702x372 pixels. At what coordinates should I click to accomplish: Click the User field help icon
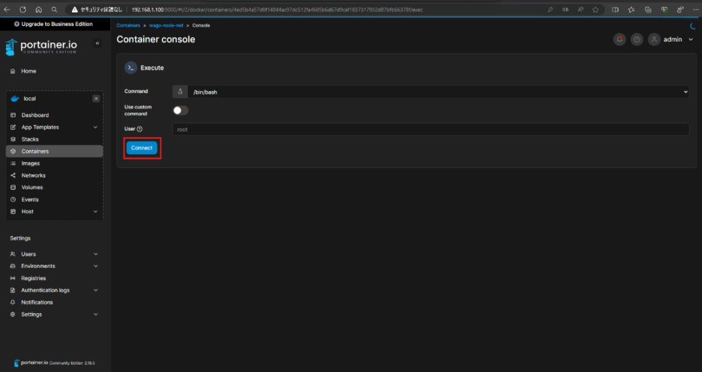tap(140, 129)
